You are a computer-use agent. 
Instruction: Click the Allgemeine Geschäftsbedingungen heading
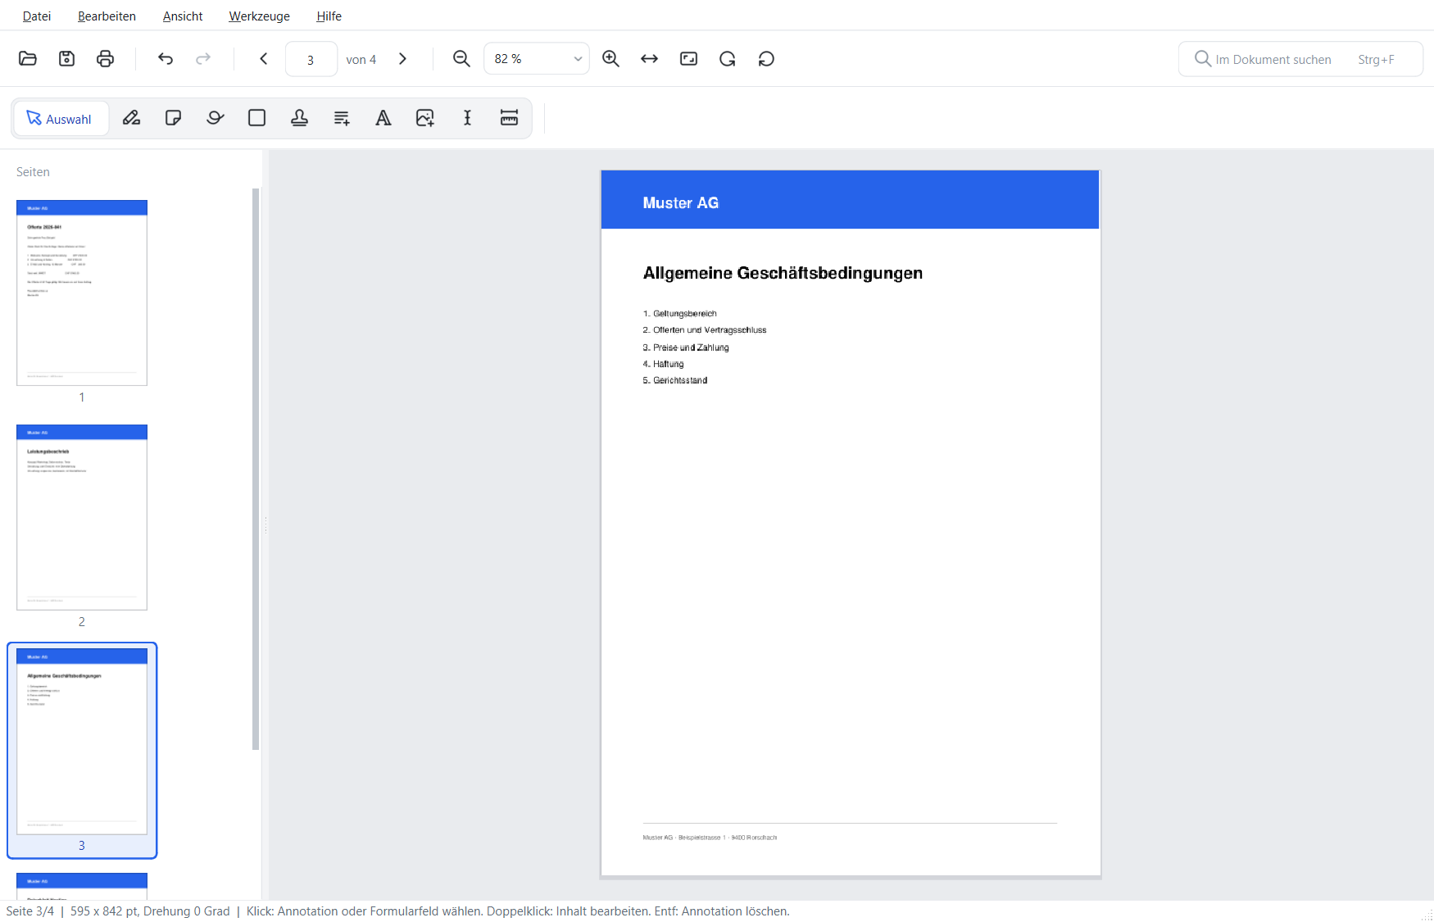[x=783, y=273]
